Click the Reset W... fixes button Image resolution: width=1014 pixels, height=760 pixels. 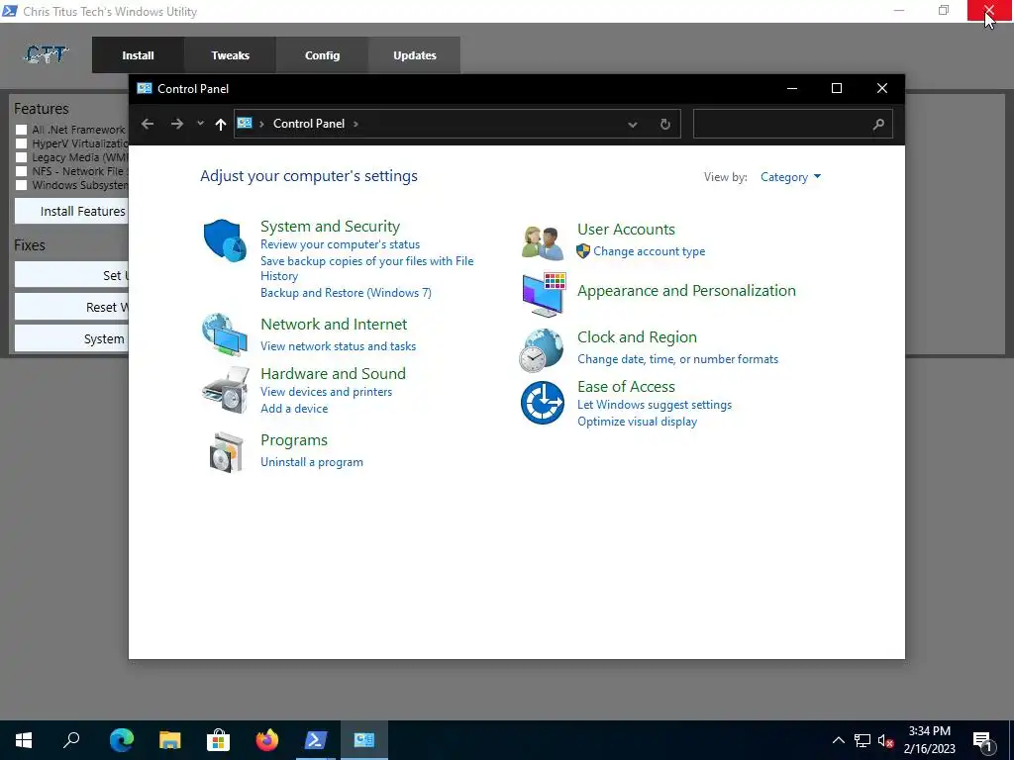(x=71, y=307)
